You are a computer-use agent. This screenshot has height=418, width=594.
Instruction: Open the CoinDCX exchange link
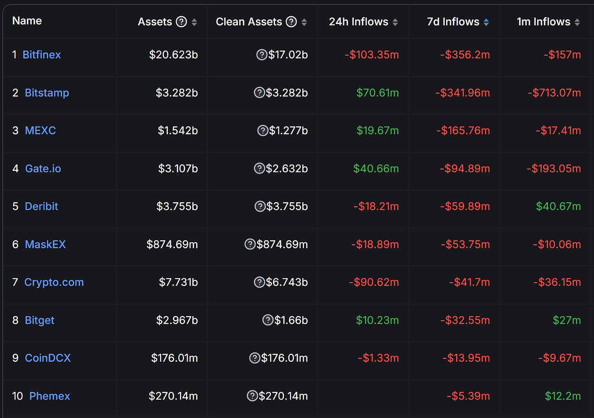pyautogui.click(x=48, y=358)
